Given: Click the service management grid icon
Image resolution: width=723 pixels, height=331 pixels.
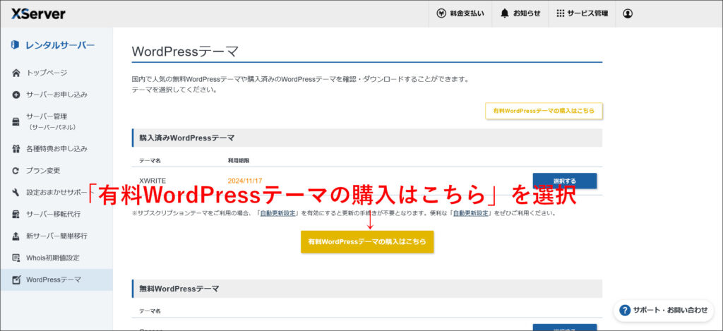Looking at the screenshot, I should (x=560, y=13).
